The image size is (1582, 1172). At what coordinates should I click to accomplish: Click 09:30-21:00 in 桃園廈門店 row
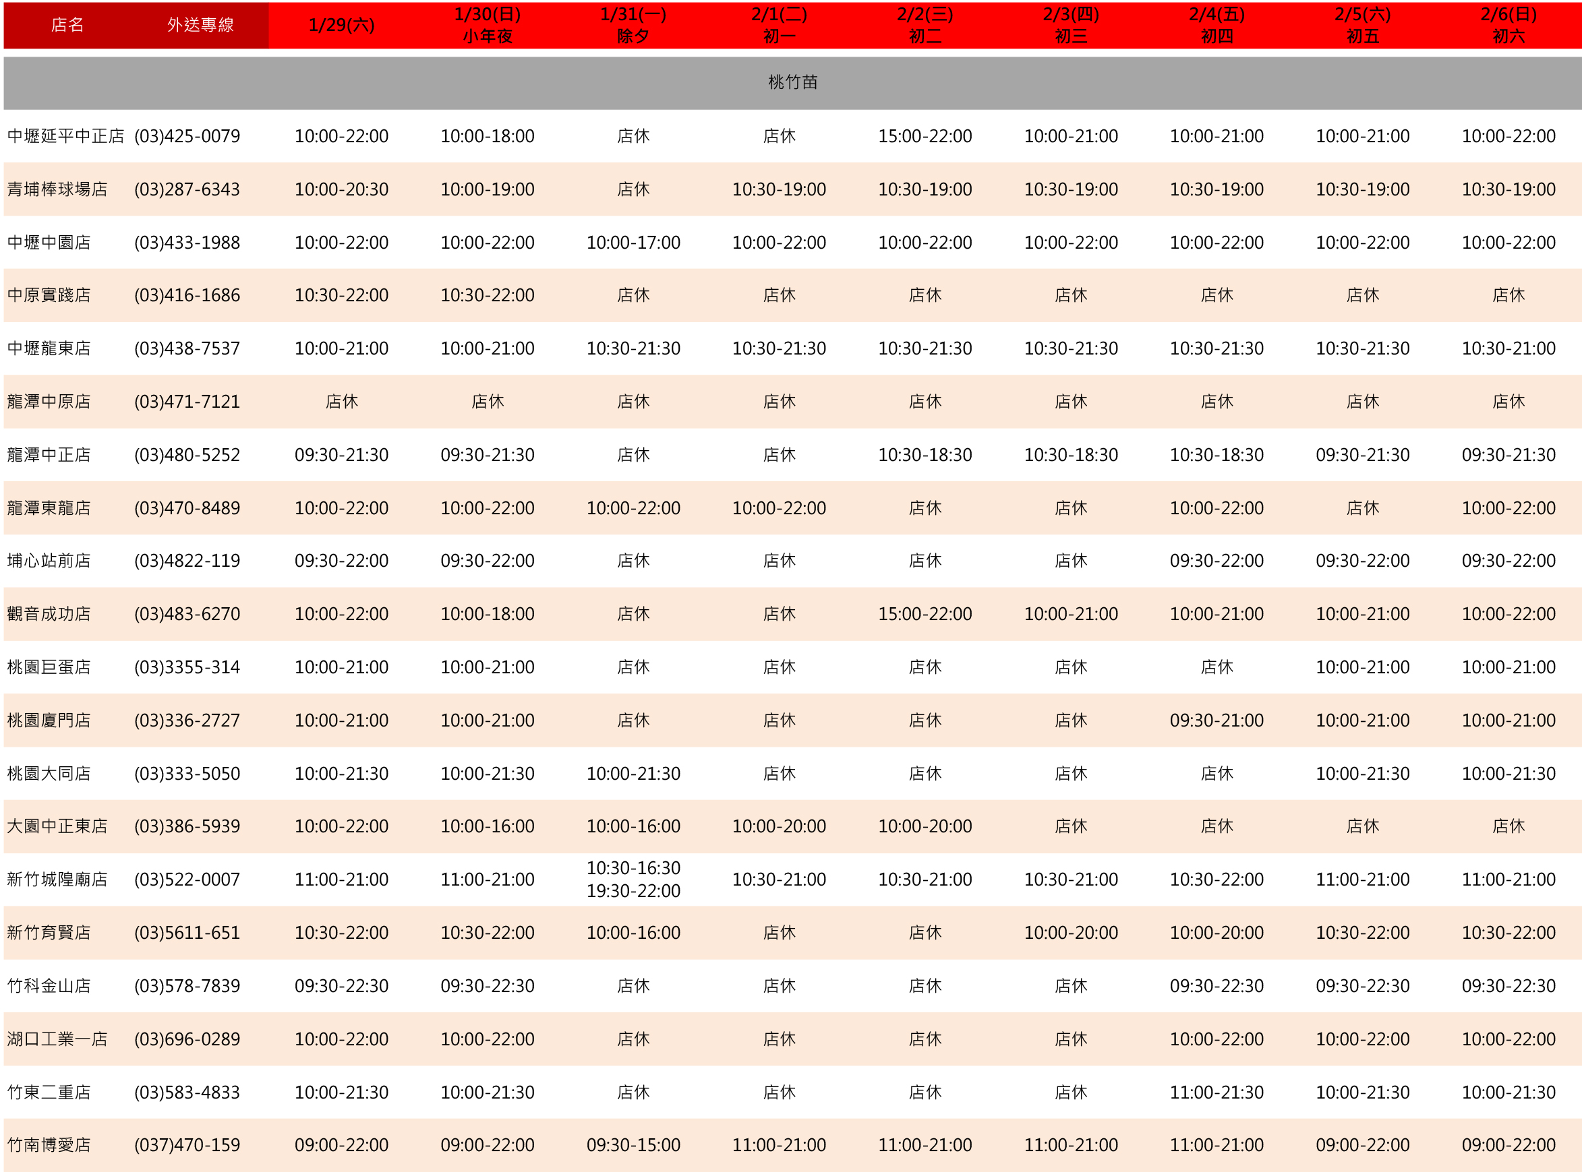coord(1217,720)
